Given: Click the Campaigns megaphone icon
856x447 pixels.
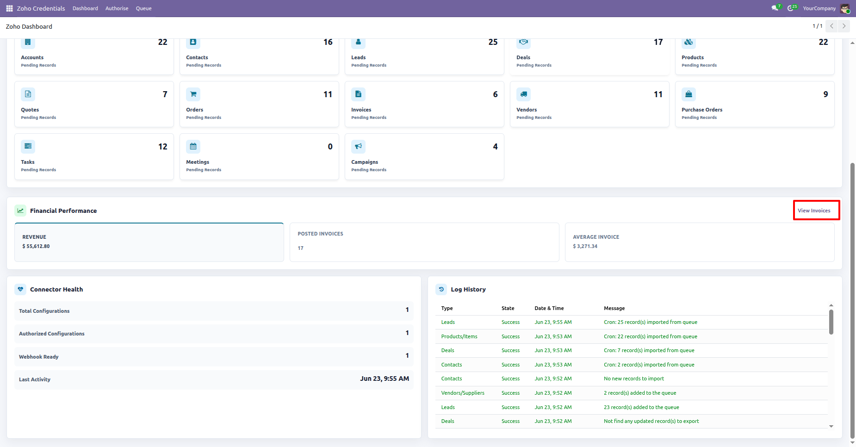Looking at the screenshot, I should click(x=358, y=147).
